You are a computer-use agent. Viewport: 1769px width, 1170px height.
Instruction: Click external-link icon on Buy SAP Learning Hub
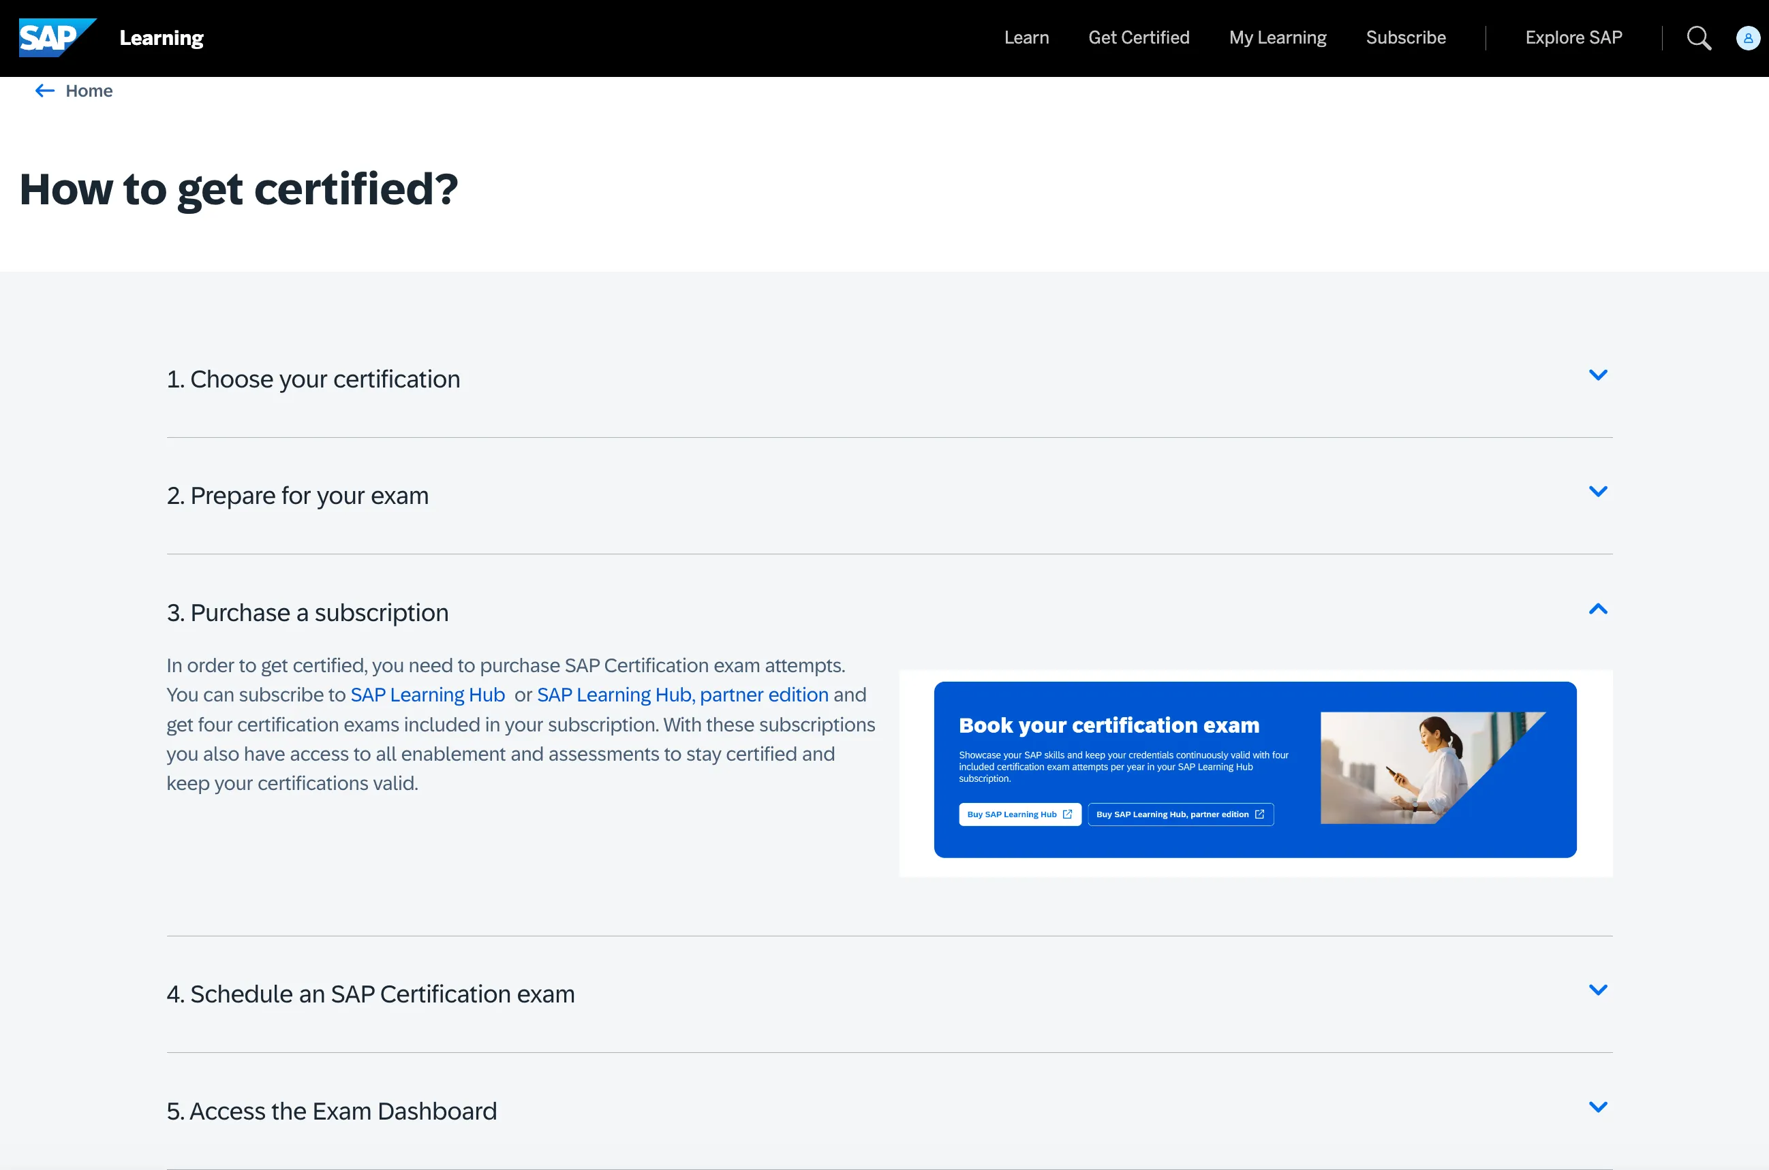coord(1067,814)
